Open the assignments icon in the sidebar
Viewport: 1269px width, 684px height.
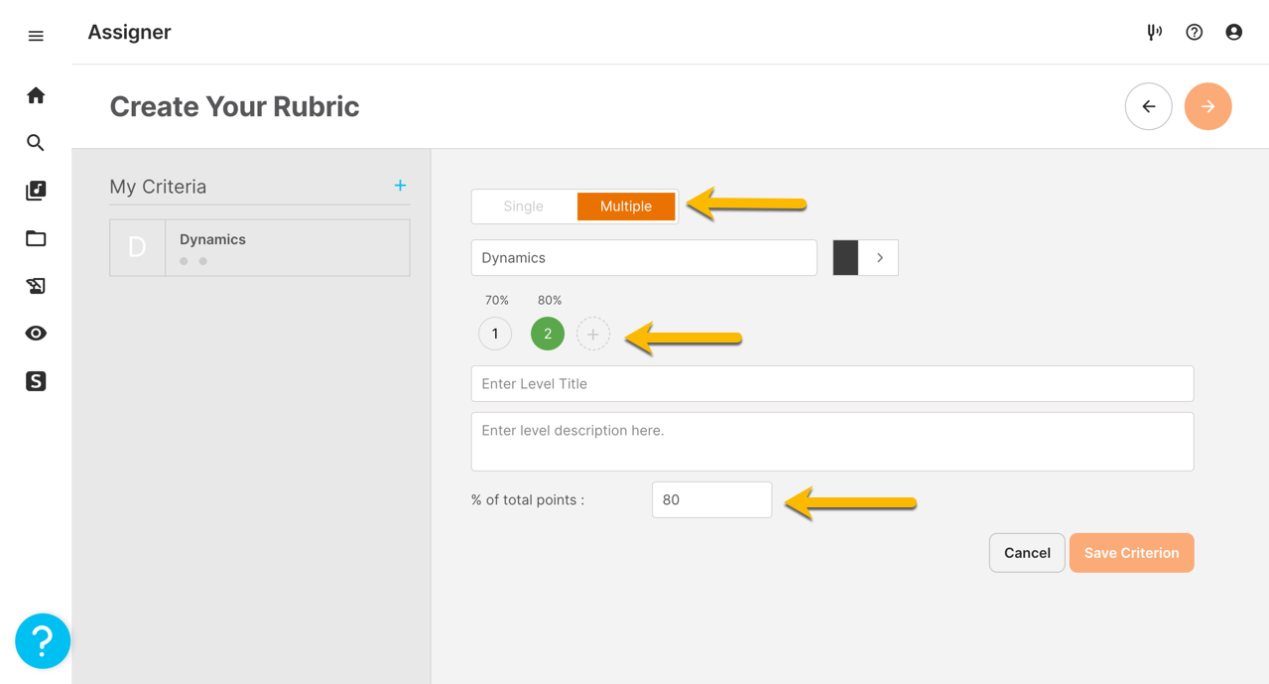(36, 286)
